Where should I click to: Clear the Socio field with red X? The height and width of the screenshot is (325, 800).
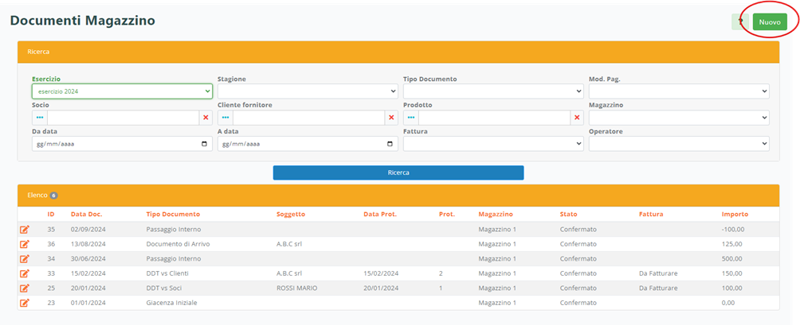point(206,118)
